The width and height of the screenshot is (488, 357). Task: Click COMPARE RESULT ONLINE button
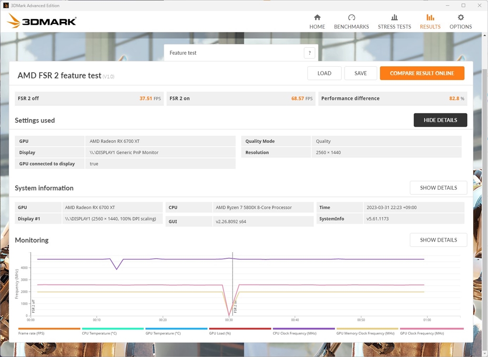(422, 73)
